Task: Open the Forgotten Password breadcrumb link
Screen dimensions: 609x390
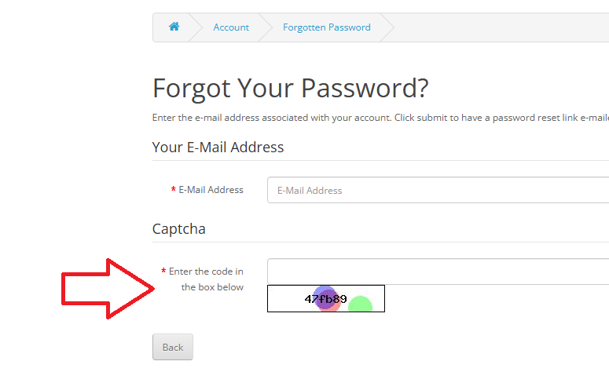Action: (x=327, y=27)
